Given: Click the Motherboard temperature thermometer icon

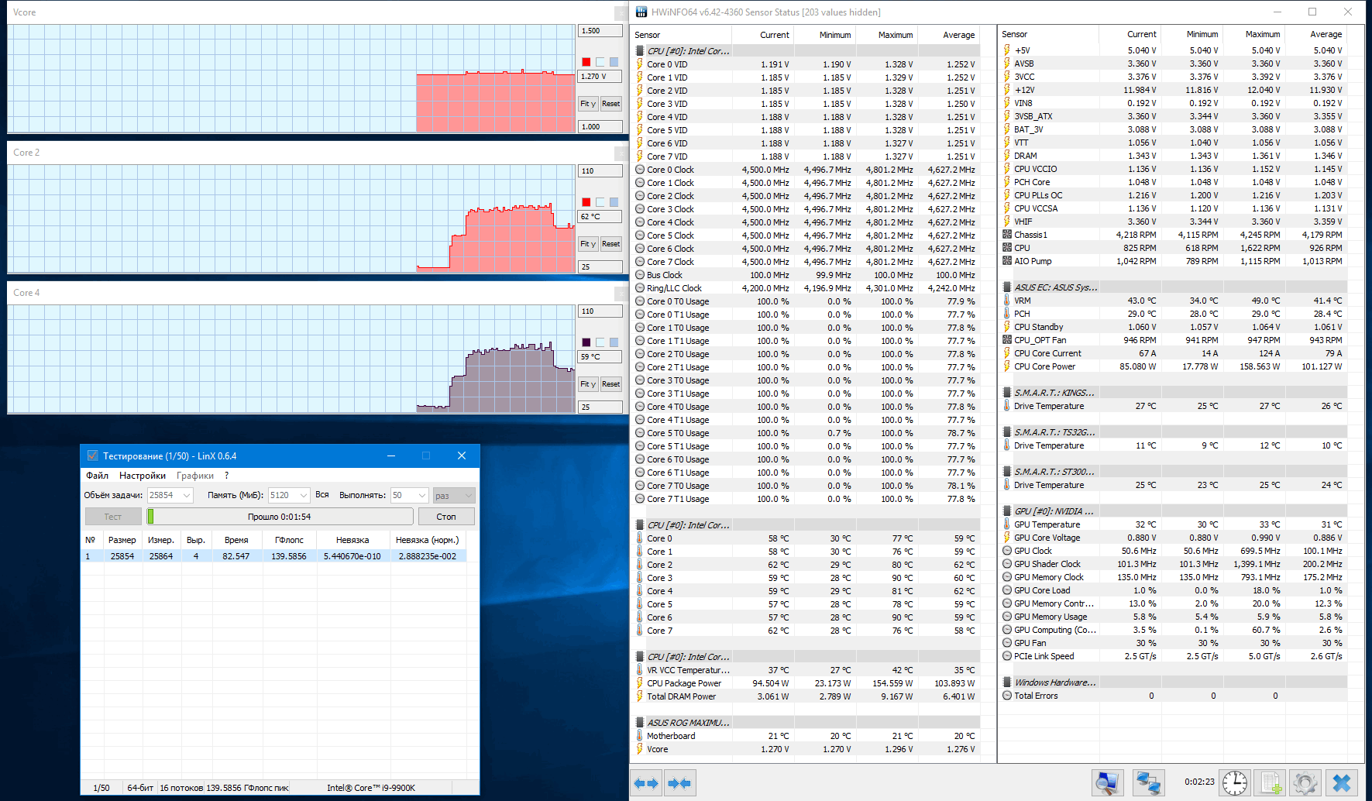Looking at the screenshot, I should tap(639, 736).
